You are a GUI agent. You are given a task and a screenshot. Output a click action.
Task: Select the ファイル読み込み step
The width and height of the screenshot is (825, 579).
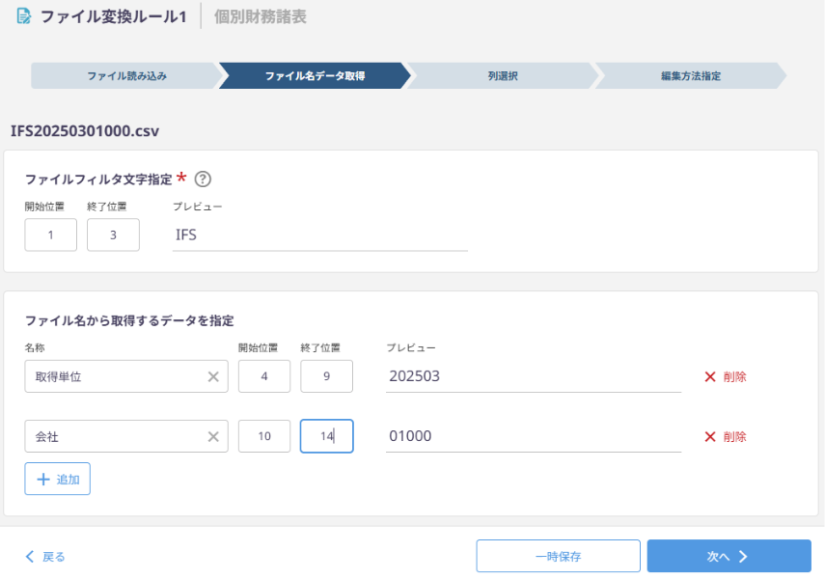[126, 76]
